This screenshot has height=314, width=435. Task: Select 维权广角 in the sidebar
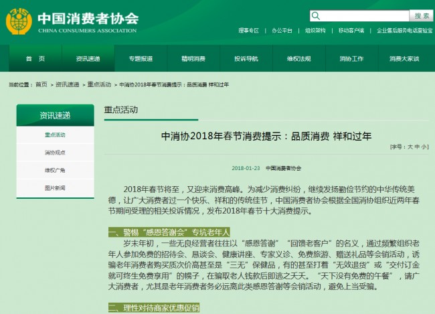coord(55,170)
